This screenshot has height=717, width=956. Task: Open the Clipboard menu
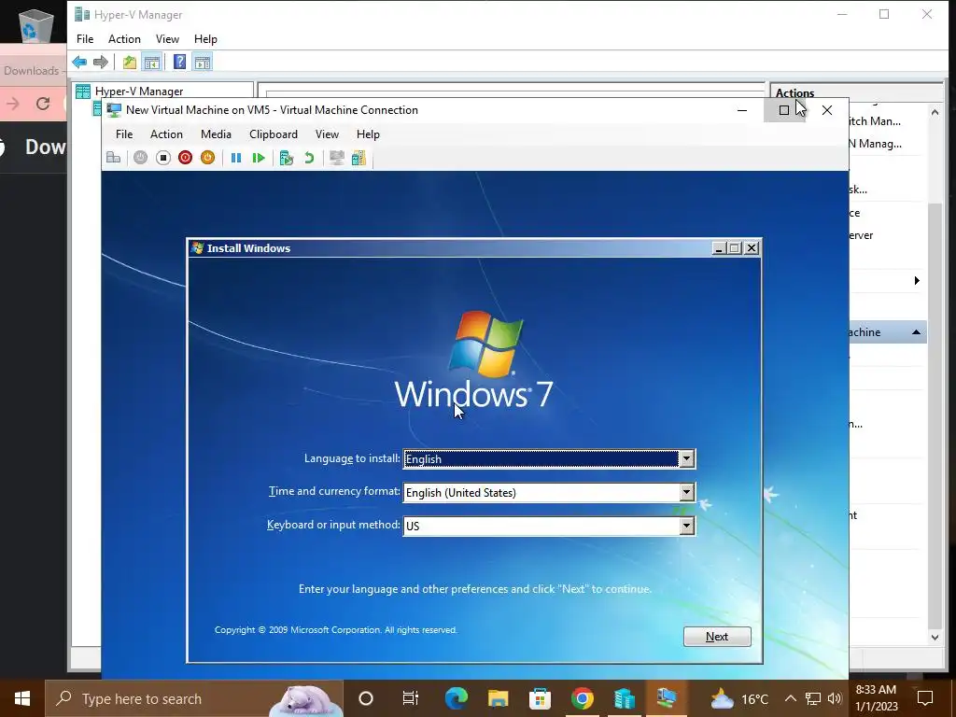(274, 134)
